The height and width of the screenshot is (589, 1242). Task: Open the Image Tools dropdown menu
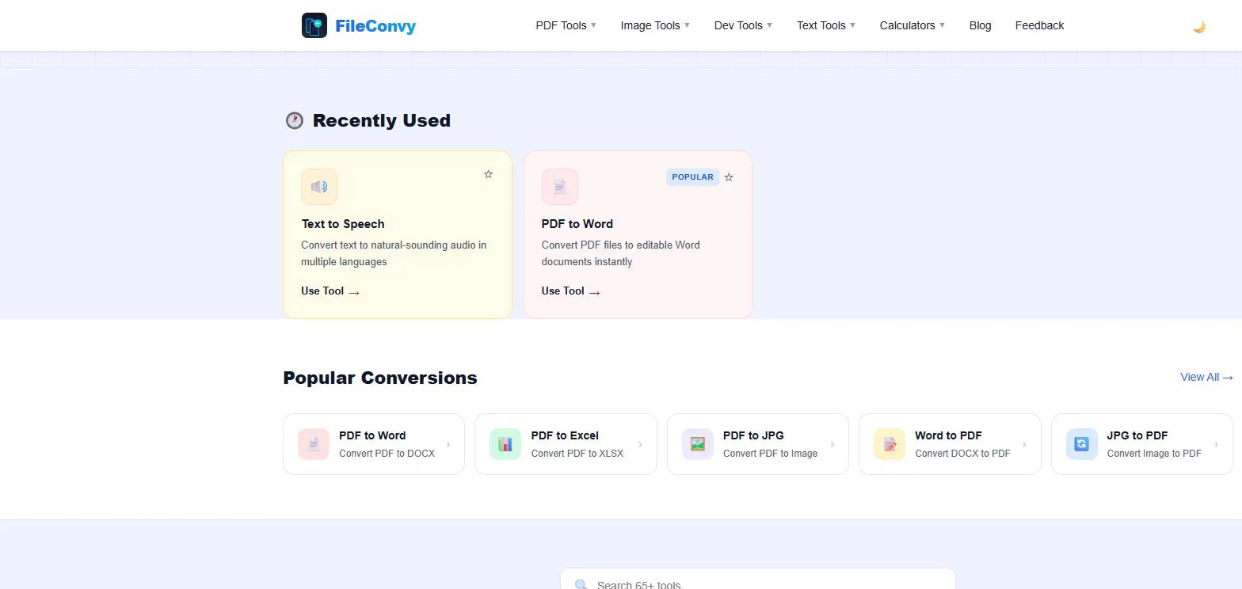point(656,25)
